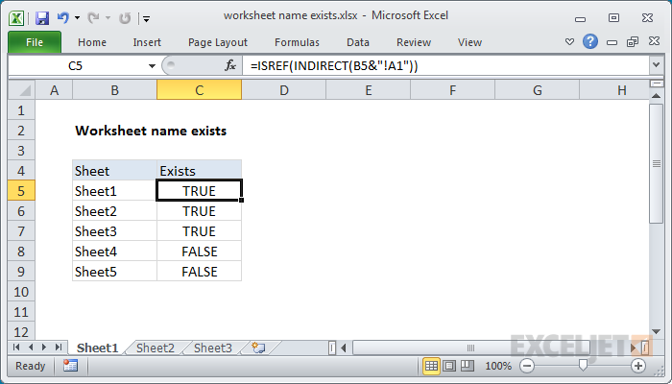Zoom in with the plus button

[x=638, y=366]
